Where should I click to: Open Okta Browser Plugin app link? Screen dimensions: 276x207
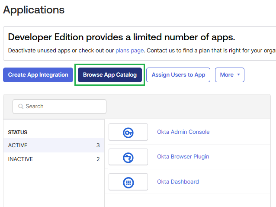tap(183, 157)
